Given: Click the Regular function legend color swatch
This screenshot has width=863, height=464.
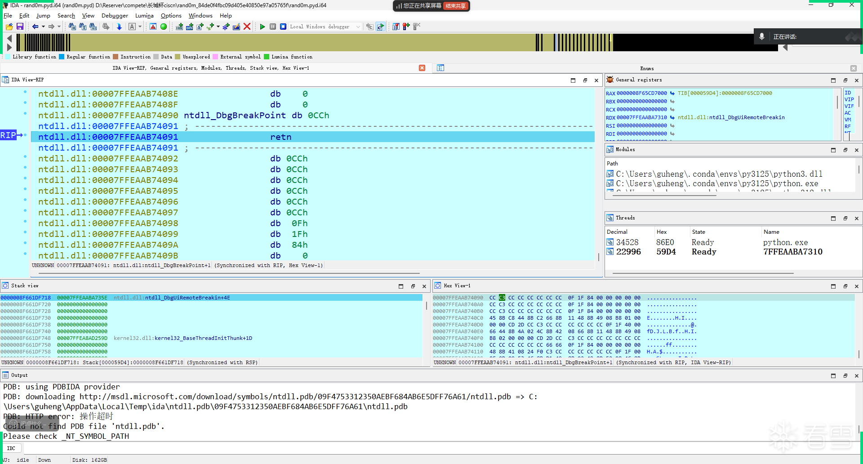Looking at the screenshot, I should pyautogui.click(x=62, y=57).
